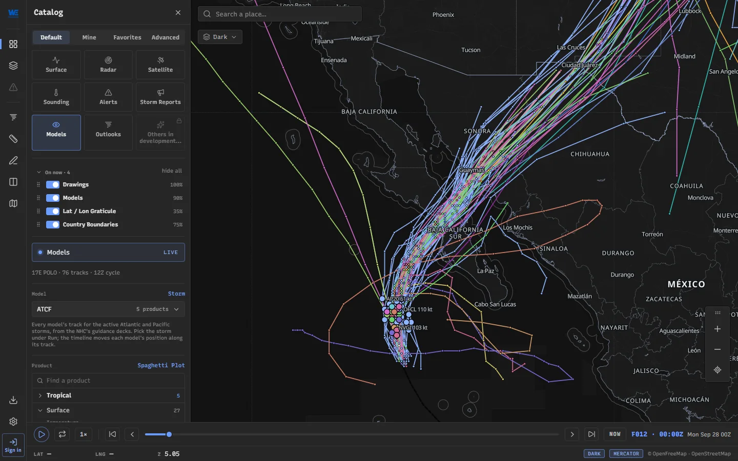Step back one forecast frame
738x461 pixels.
(x=132, y=434)
